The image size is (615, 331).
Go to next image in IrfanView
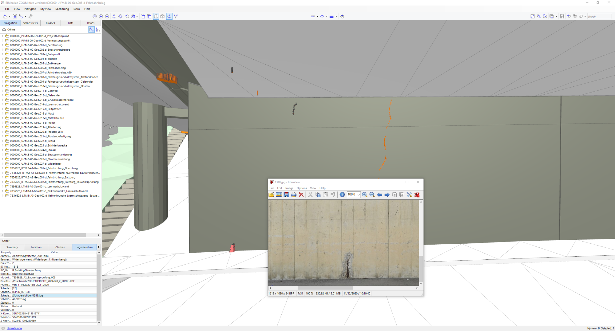click(387, 195)
